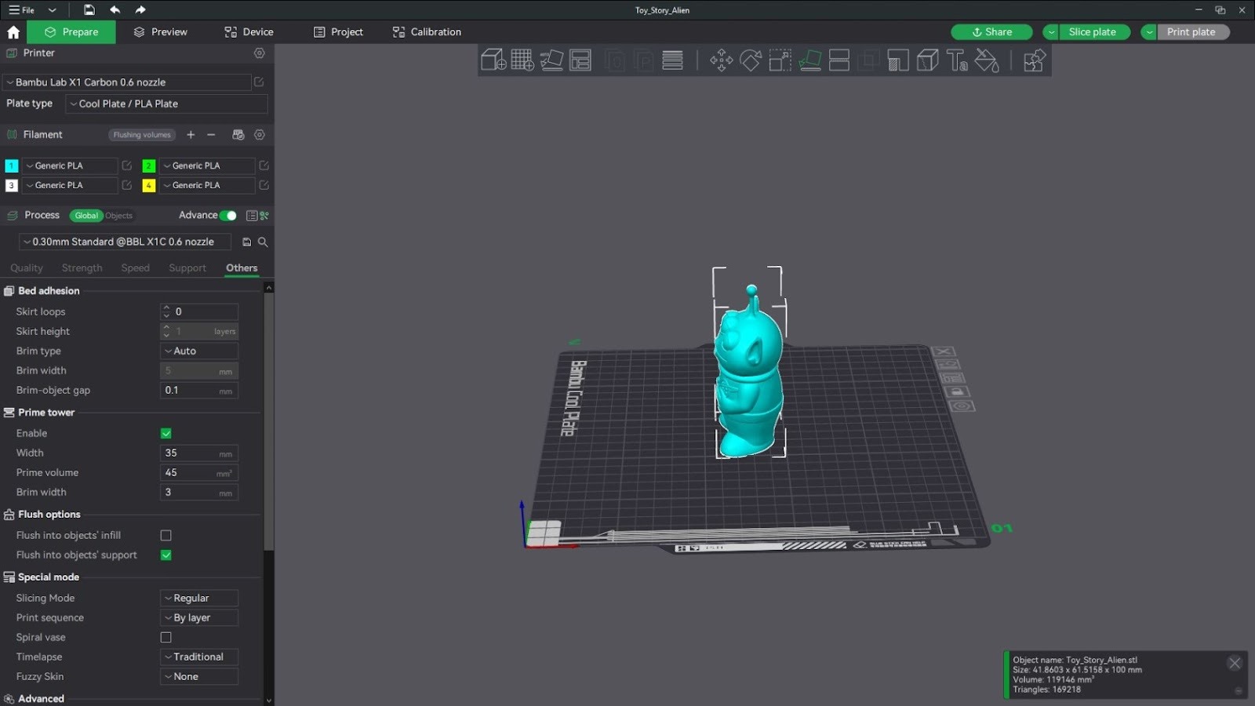Open the Cut tool
This screenshot has width=1255, height=706.
click(839, 60)
